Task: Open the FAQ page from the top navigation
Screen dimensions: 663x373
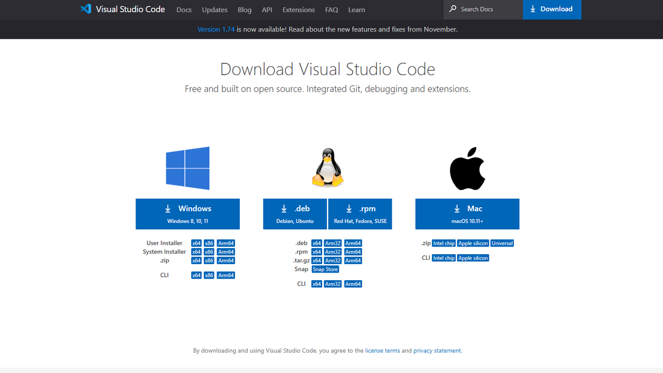Action: click(331, 9)
